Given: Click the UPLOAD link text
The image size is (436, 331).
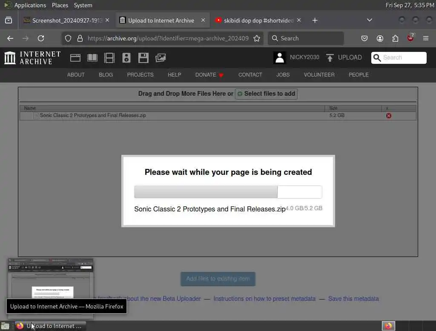Looking at the screenshot, I should 350,57.
